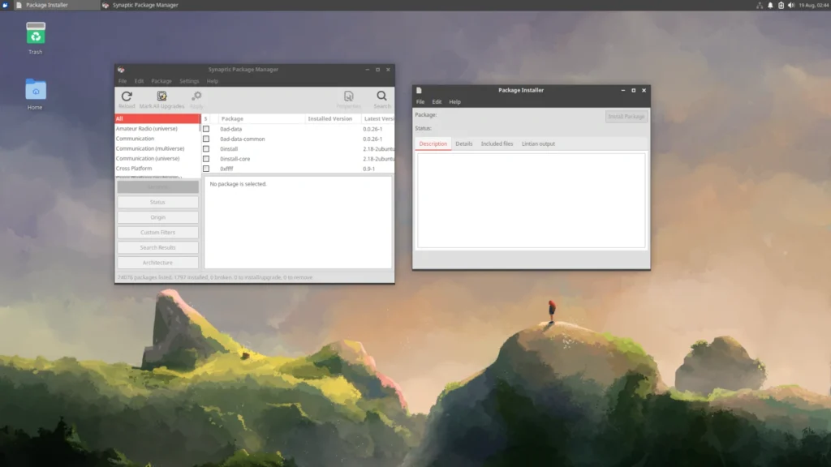Open the notifications bell tray icon
The image size is (831, 467).
(x=770, y=6)
